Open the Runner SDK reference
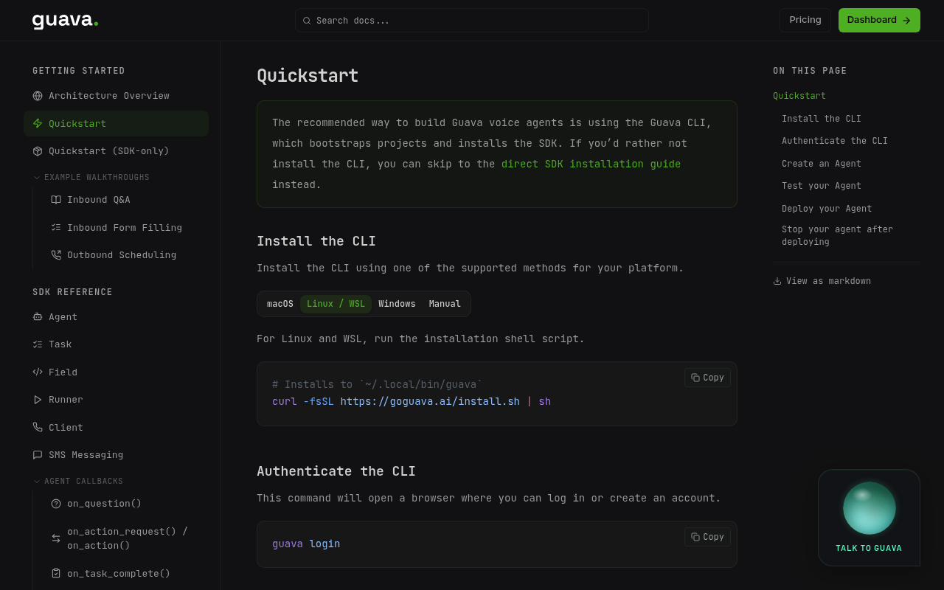This screenshot has height=590, width=944. [116, 400]
